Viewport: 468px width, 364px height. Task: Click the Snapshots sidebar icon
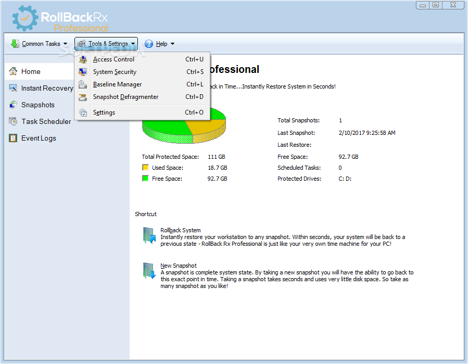(13, 105)
